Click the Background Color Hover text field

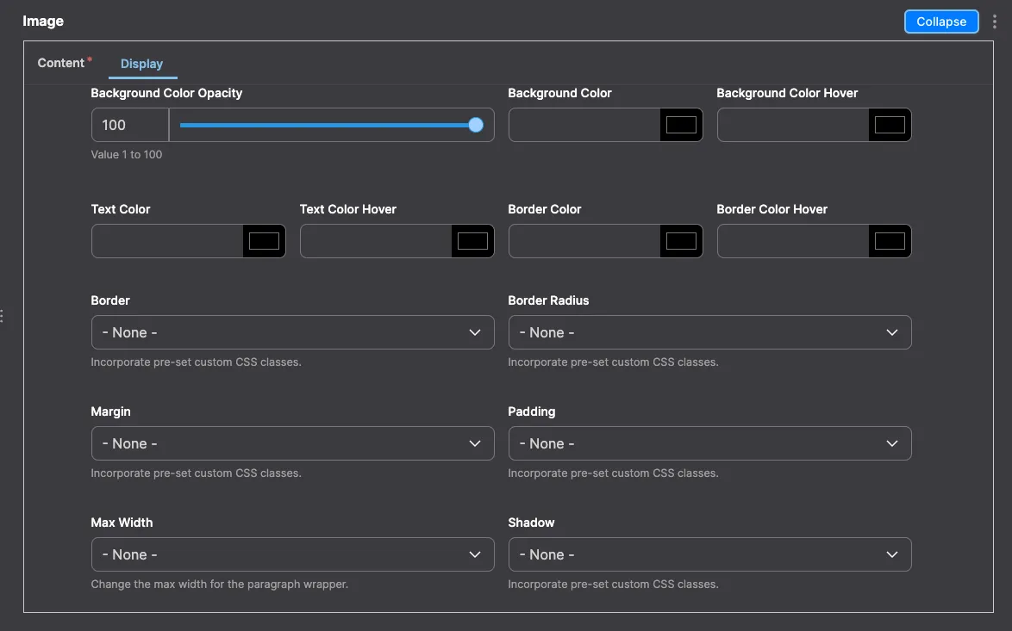[x=793, y=125]
